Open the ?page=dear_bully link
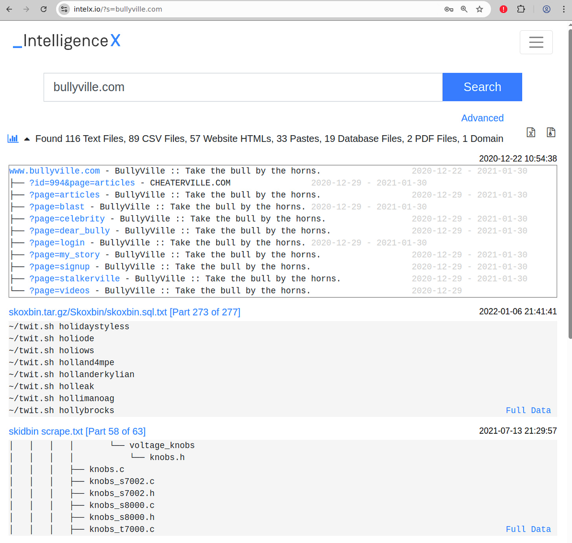Image resolution: width=572 pixels, height=543 pixels. pyautogui.click(x=70, y=231)
